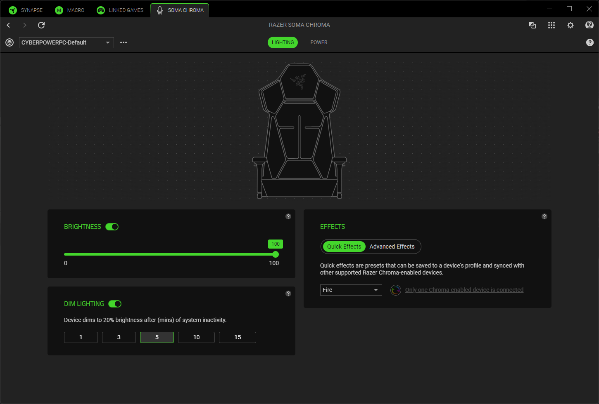Open the feedback and support icon

(589, 25)
